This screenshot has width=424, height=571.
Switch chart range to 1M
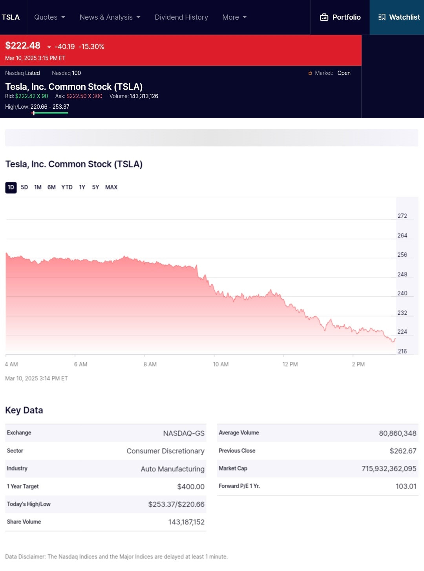pyautogui.click(x=38, y=187)
